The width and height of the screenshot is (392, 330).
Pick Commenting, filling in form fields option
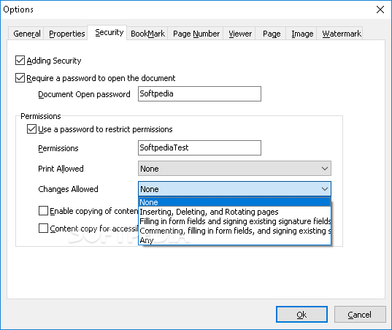(x=234, y=231)
